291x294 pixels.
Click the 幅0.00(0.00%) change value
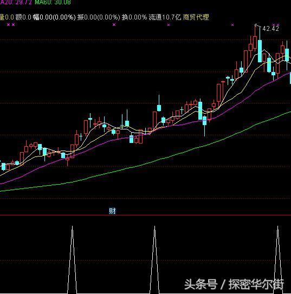pos(54,17)
